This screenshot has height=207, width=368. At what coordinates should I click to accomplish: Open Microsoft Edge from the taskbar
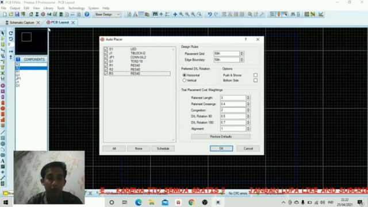139,202
